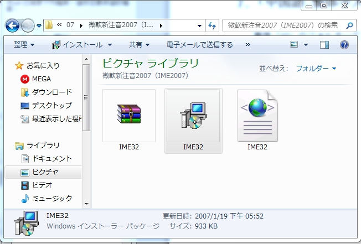Click the 更新日時 value in details pane
This screenshot has width=361, height=244.
[229, 216]
